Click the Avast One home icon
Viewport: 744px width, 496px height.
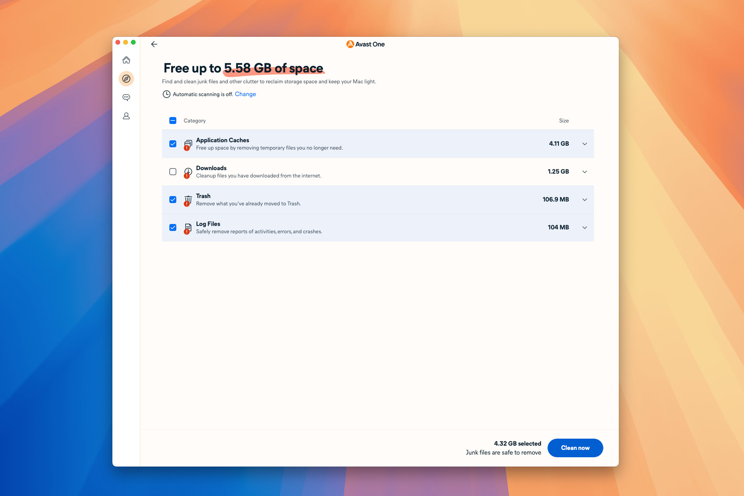[x=127, y=60]
